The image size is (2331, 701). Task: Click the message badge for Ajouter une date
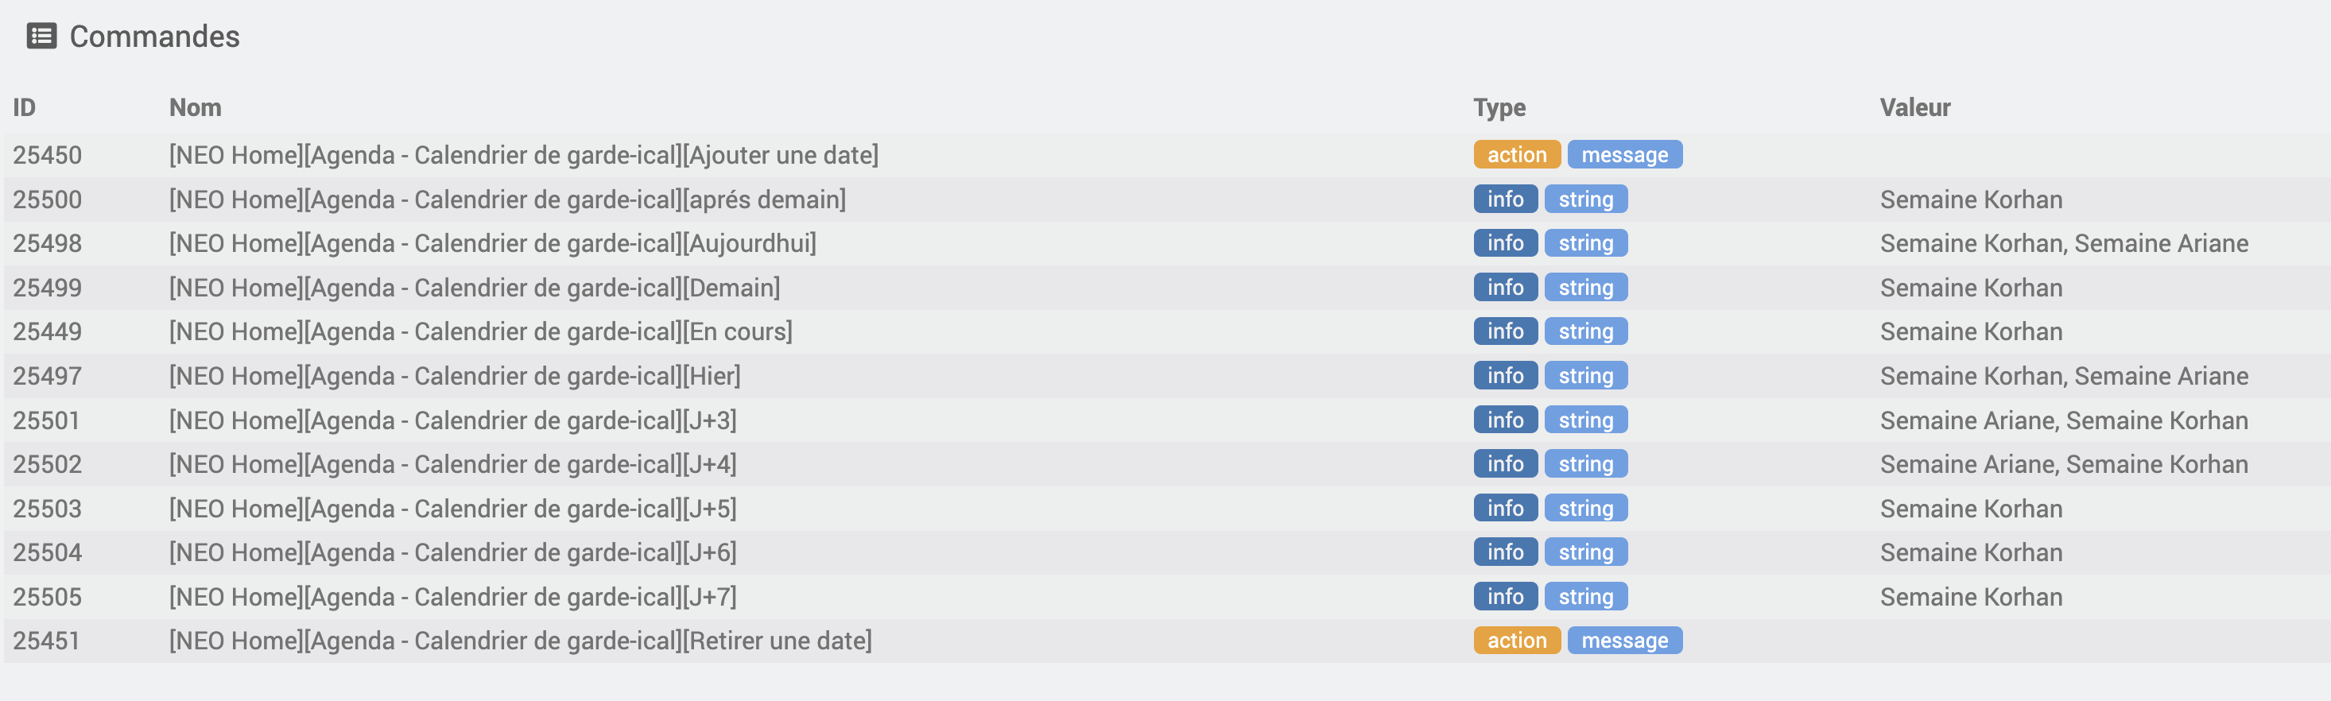click(1624, 155)
